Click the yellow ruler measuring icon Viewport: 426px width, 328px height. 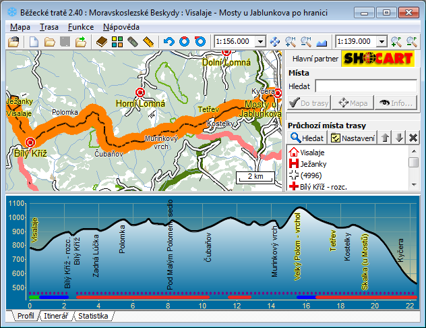click(149, 42)
